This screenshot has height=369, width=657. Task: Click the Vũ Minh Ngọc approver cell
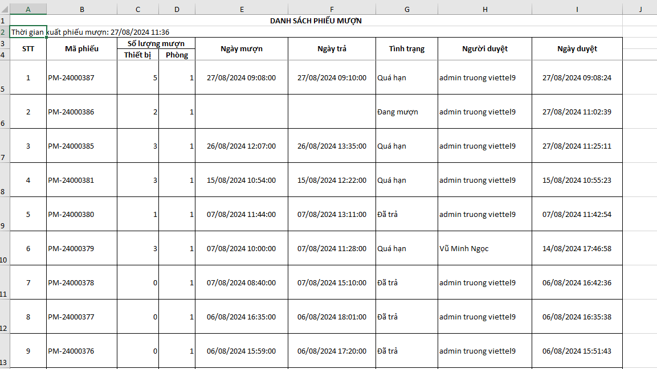click(485, 248)
